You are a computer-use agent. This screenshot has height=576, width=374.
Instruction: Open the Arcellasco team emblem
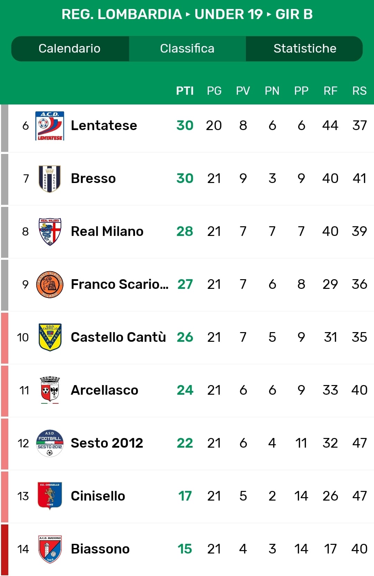point(50,390)
